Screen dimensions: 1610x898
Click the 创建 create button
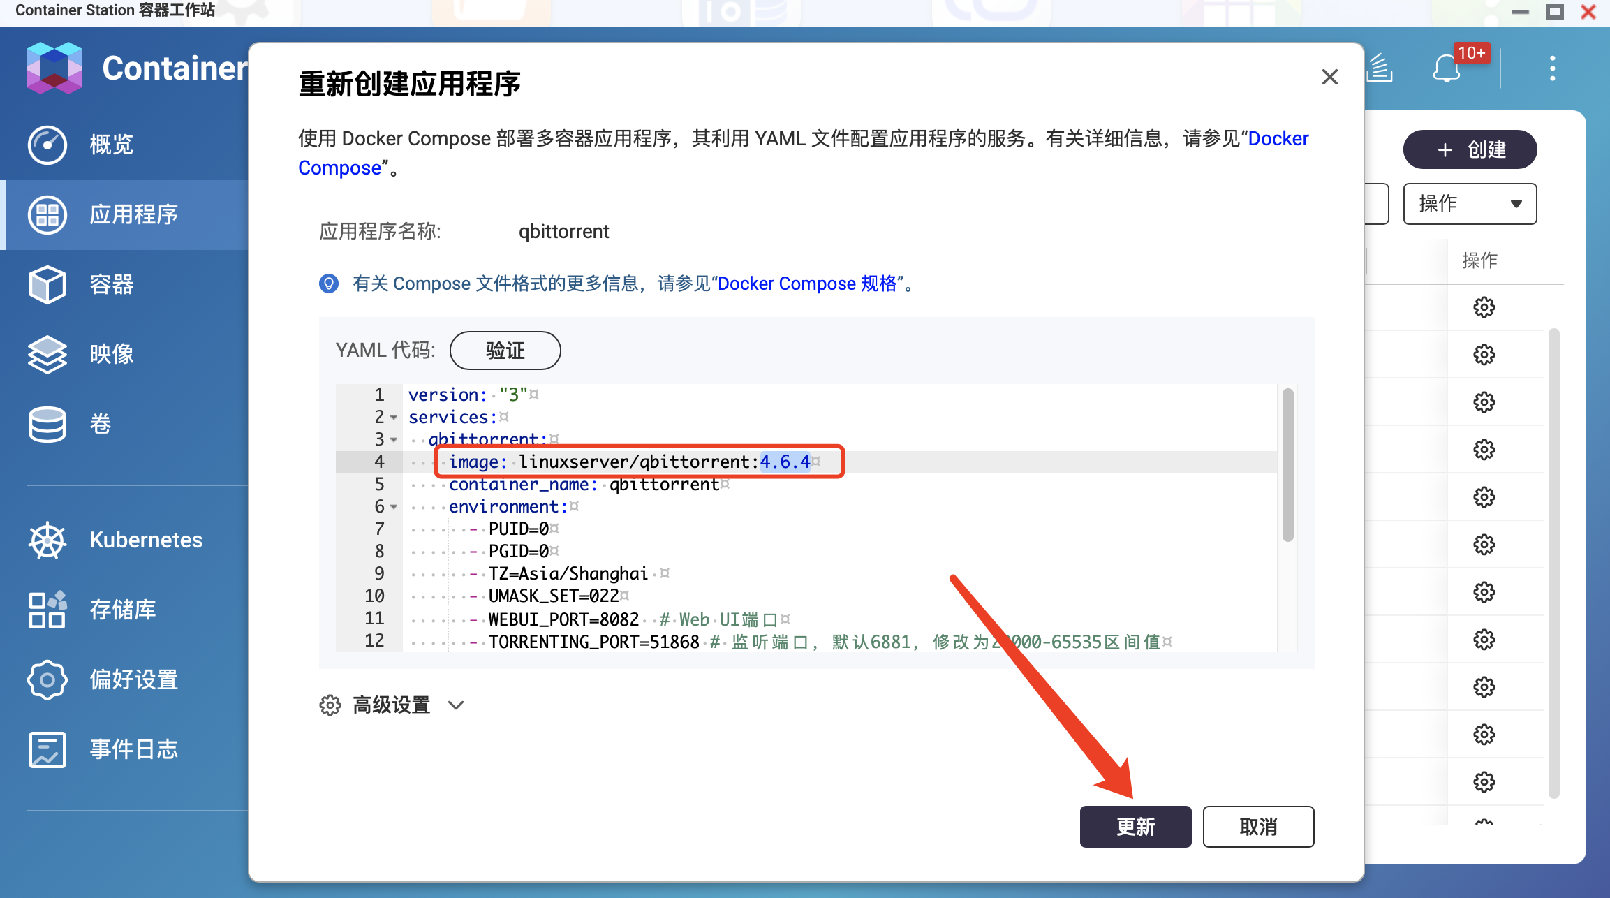[1470, 149]
